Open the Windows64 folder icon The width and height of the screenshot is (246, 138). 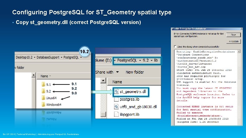coord(44,105)
